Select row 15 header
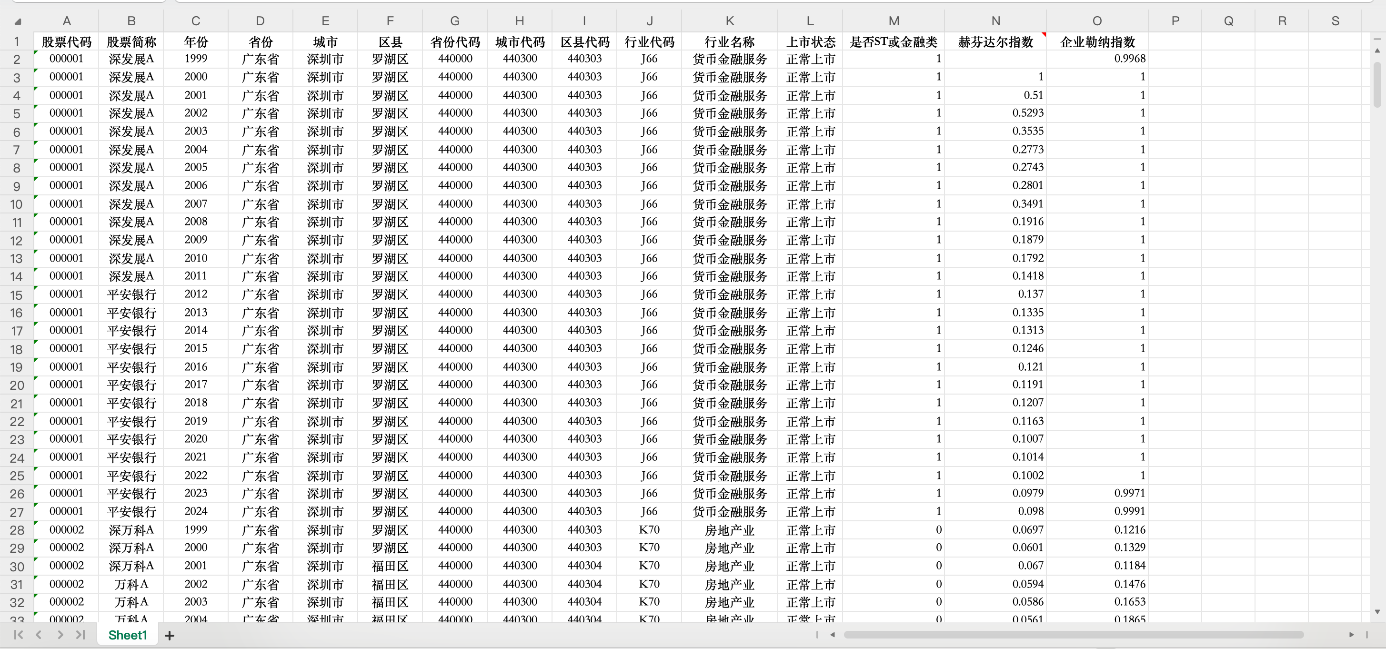The height and width of the screenshot is (649, 1386). coord(17,295)
